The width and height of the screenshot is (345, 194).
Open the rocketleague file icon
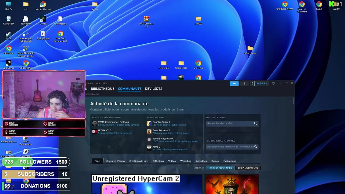pos(60,21)
